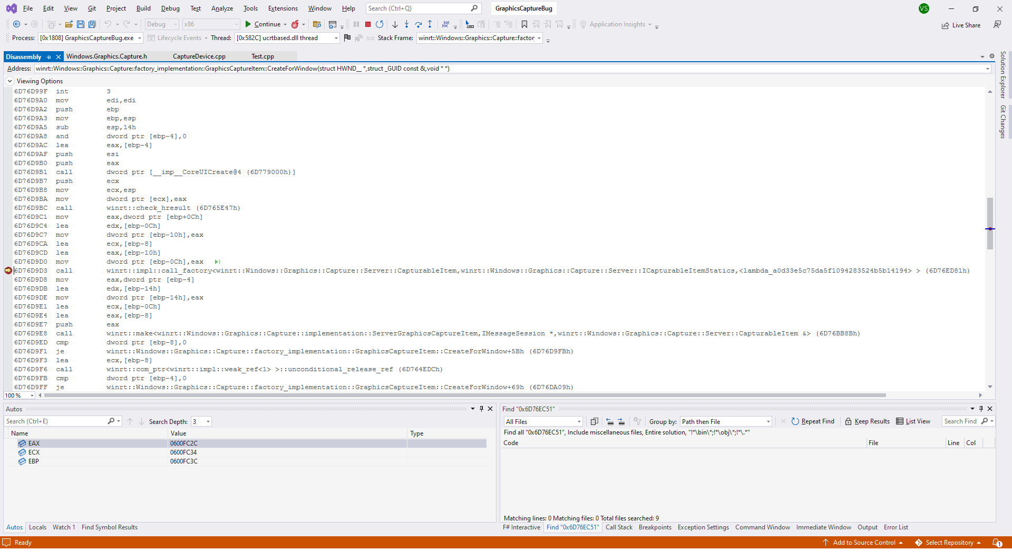Pin the Autos panel with pushpin icon
1012x560 pixels.
tap(481, 409)
